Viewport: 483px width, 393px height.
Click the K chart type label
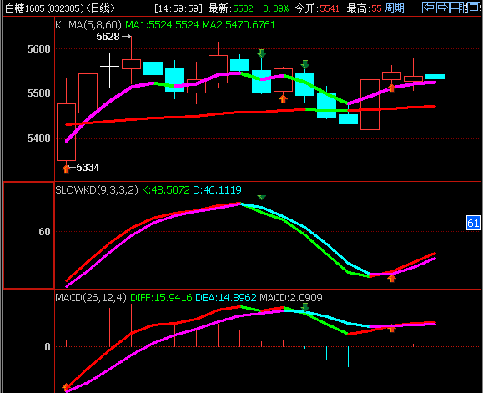(58, 25)
